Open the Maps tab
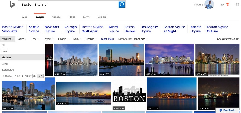The image size is (241, 113). (x=72, y=17)
